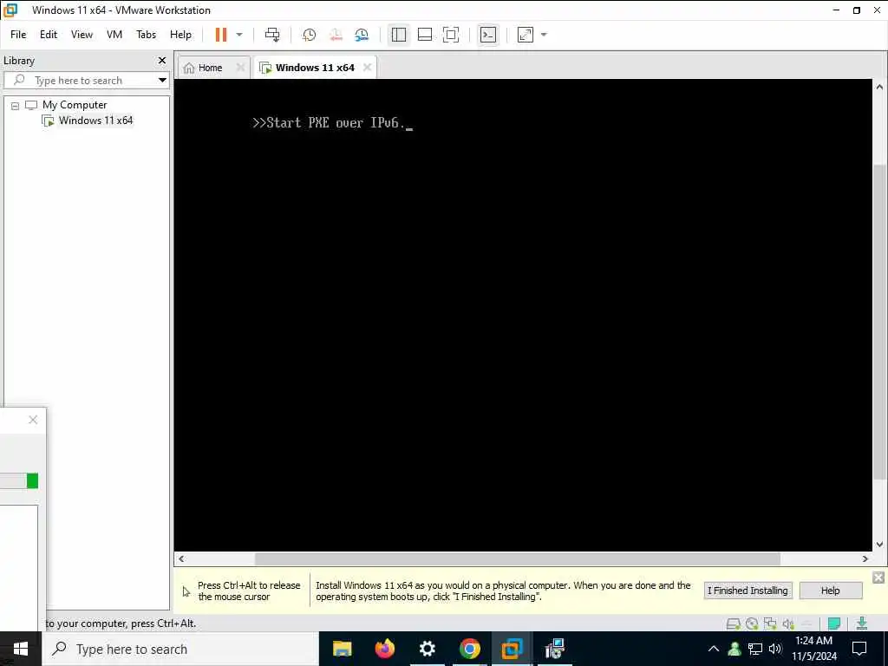
Task: Click the CD/DVD drive status icon
Action: tap(752, 624)
